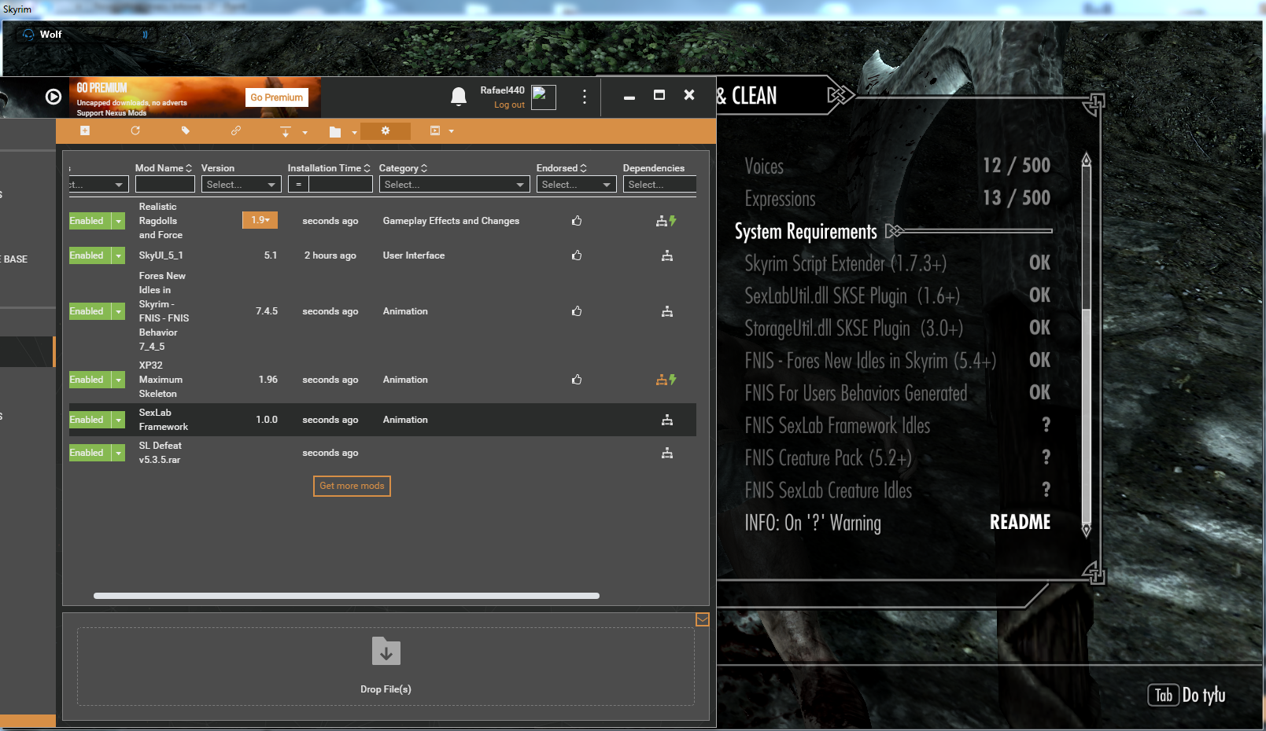
Task: Select Skyrim Script Extender (1.7.3+) entry
Action: (x=898, y=263)
